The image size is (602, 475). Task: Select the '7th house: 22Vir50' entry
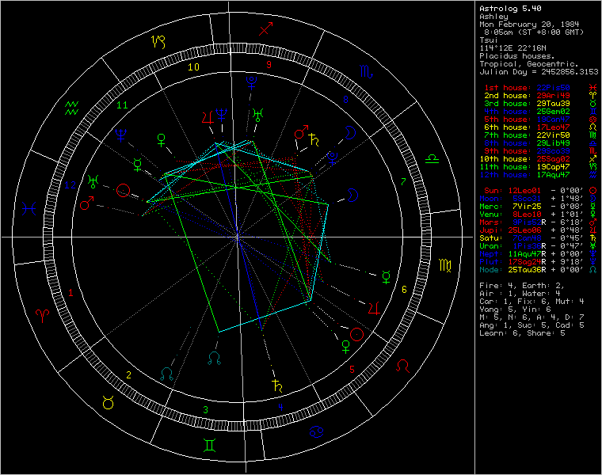tap(527, 135)
